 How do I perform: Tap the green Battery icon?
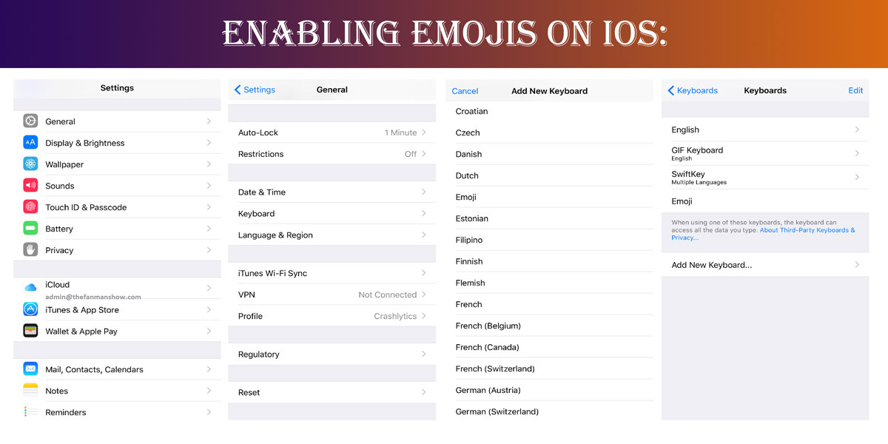30,229
